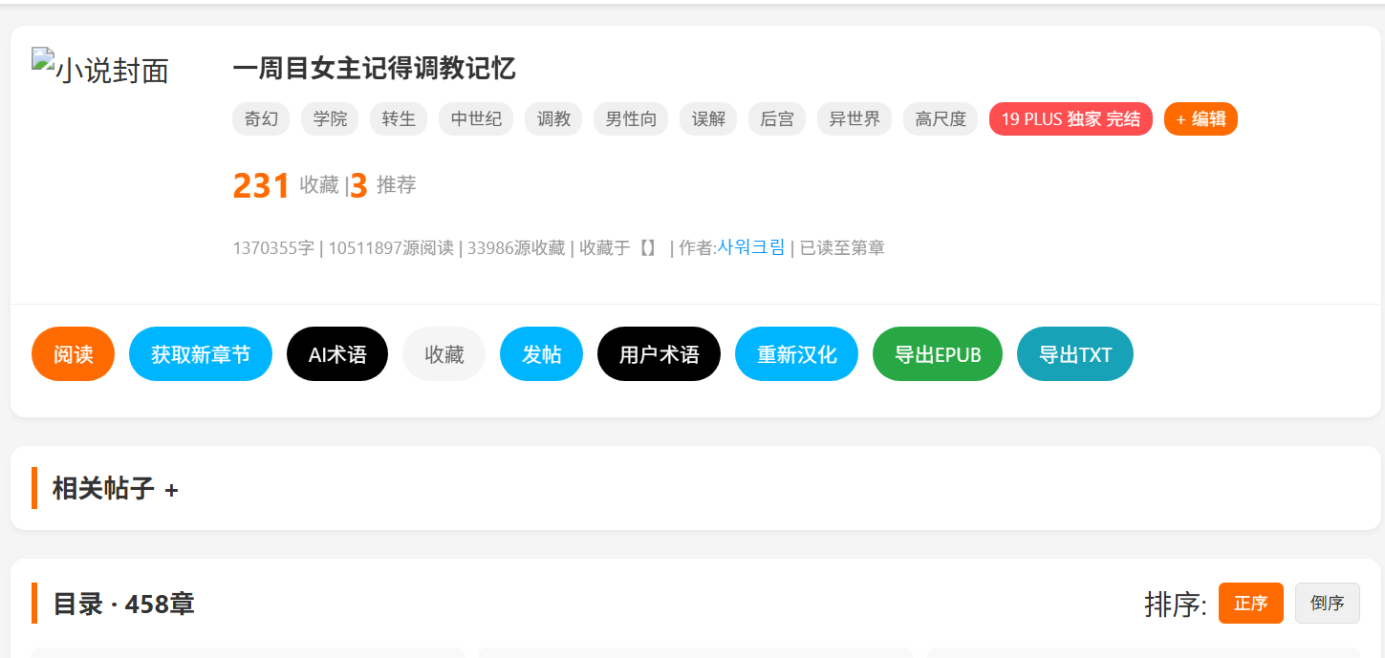The image size is (1385, 658).
Task: Switch sorting to 倒序 descending
Action: pos(1327,604)
